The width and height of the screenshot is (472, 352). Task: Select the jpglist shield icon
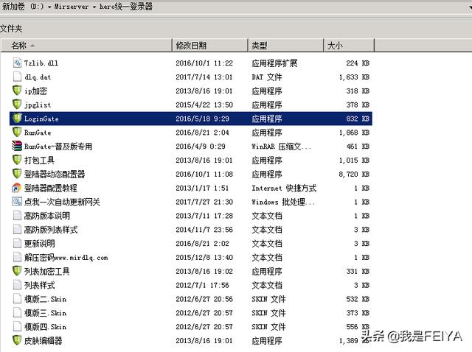pyautogui.click(x=17, y=105)
